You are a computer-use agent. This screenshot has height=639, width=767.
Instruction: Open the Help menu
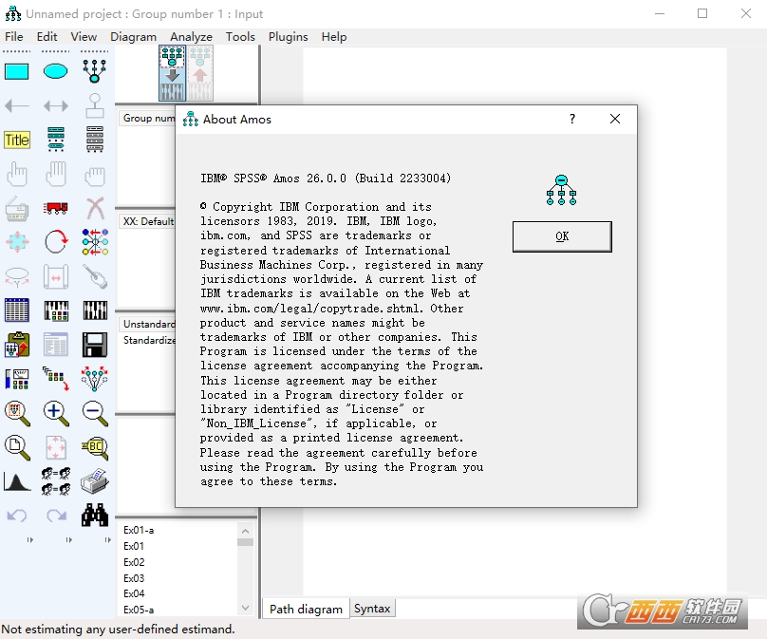334,37
